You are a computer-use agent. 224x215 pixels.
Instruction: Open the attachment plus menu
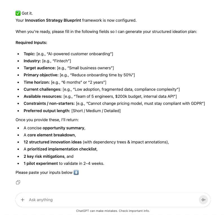23,200
